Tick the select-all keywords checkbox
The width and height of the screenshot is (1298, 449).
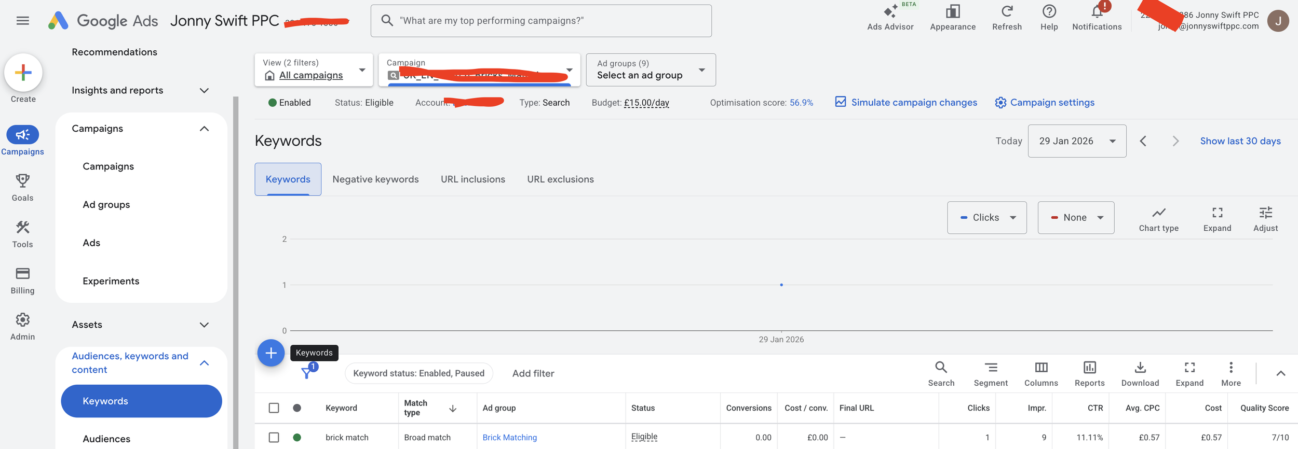tap(274, 408)
